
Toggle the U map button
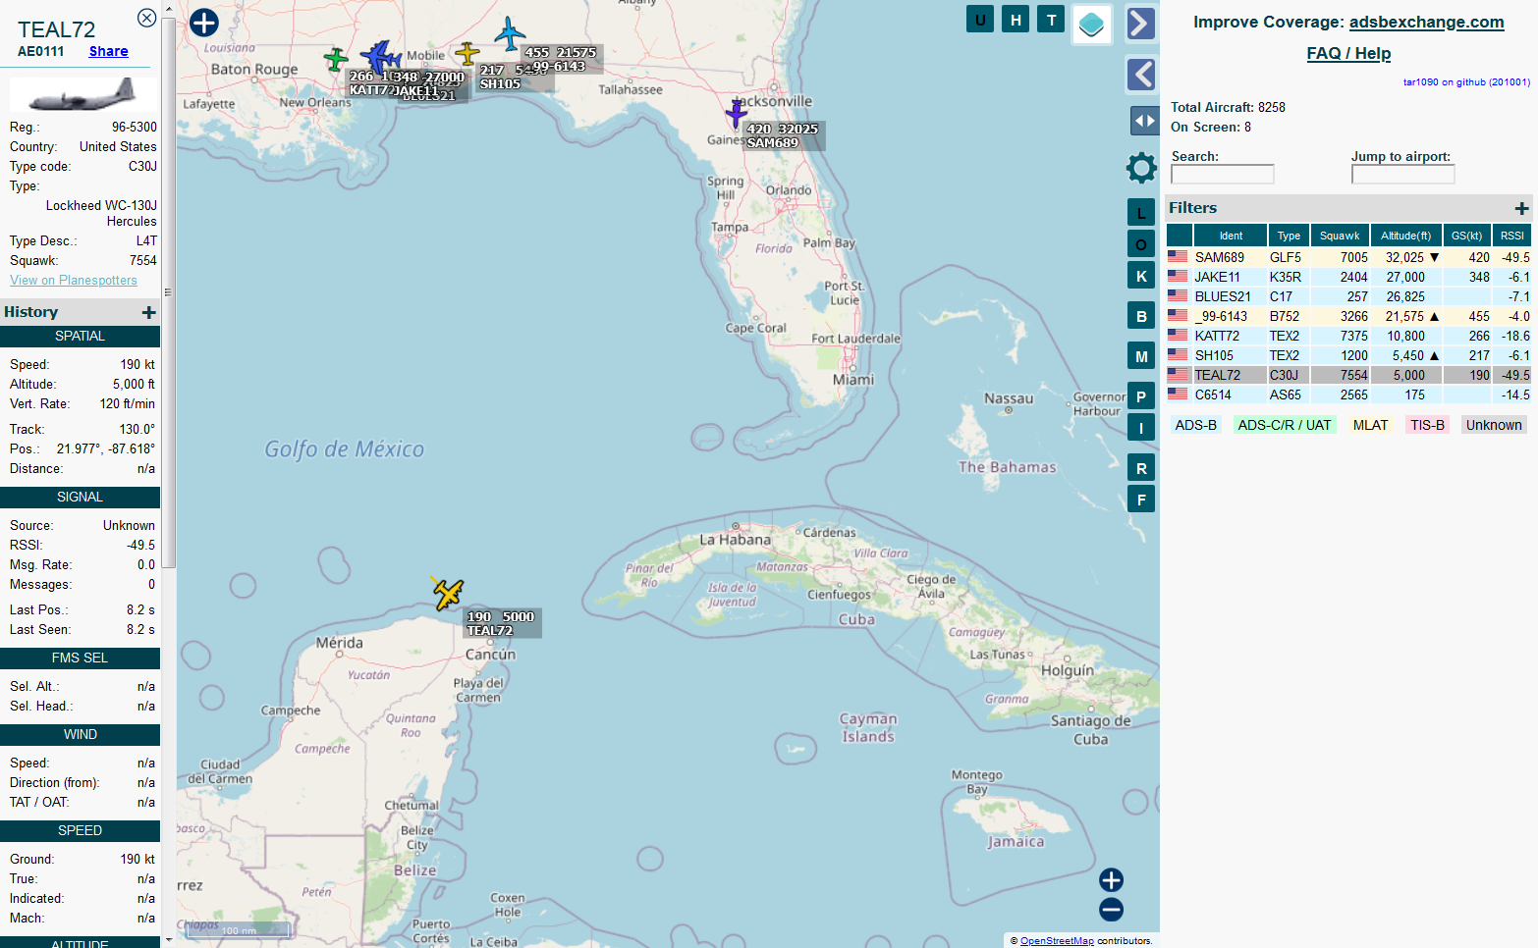pos(980,20)
